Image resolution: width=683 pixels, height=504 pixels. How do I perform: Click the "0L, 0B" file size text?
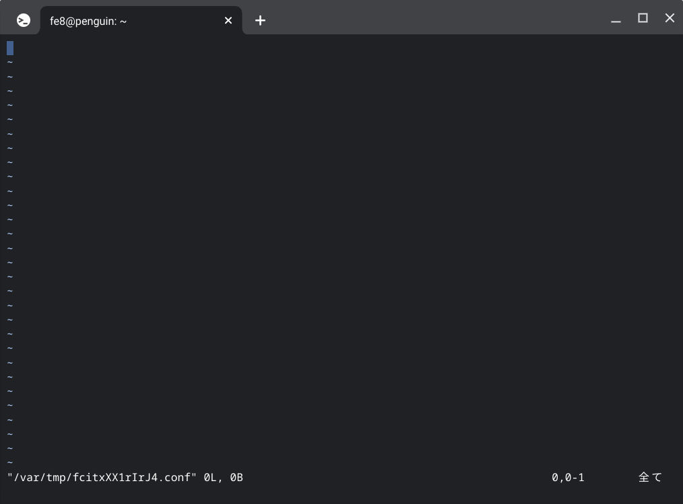coord(223,478)
